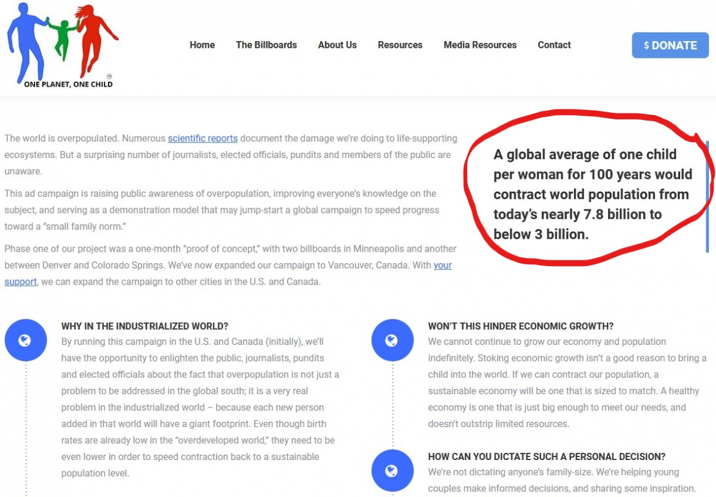The image size is (716, 497).
Task: Open The Billboards menu item
Action: [266, 45]
